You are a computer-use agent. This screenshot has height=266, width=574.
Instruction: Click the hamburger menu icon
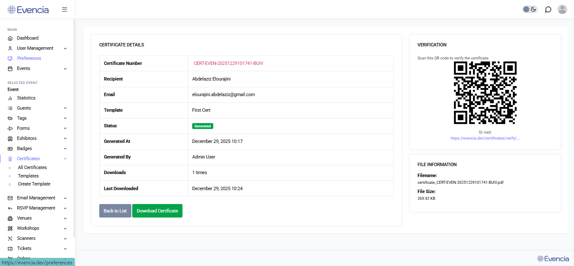pyautogui.click(x=64, y=9)
